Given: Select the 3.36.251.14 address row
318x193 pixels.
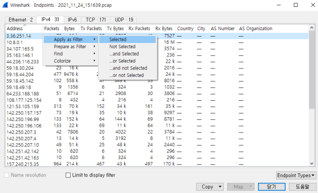Looking at the screenshot, I should pos(157,36).
